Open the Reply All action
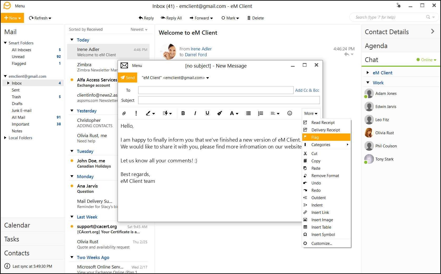 (x=171, y=18)
